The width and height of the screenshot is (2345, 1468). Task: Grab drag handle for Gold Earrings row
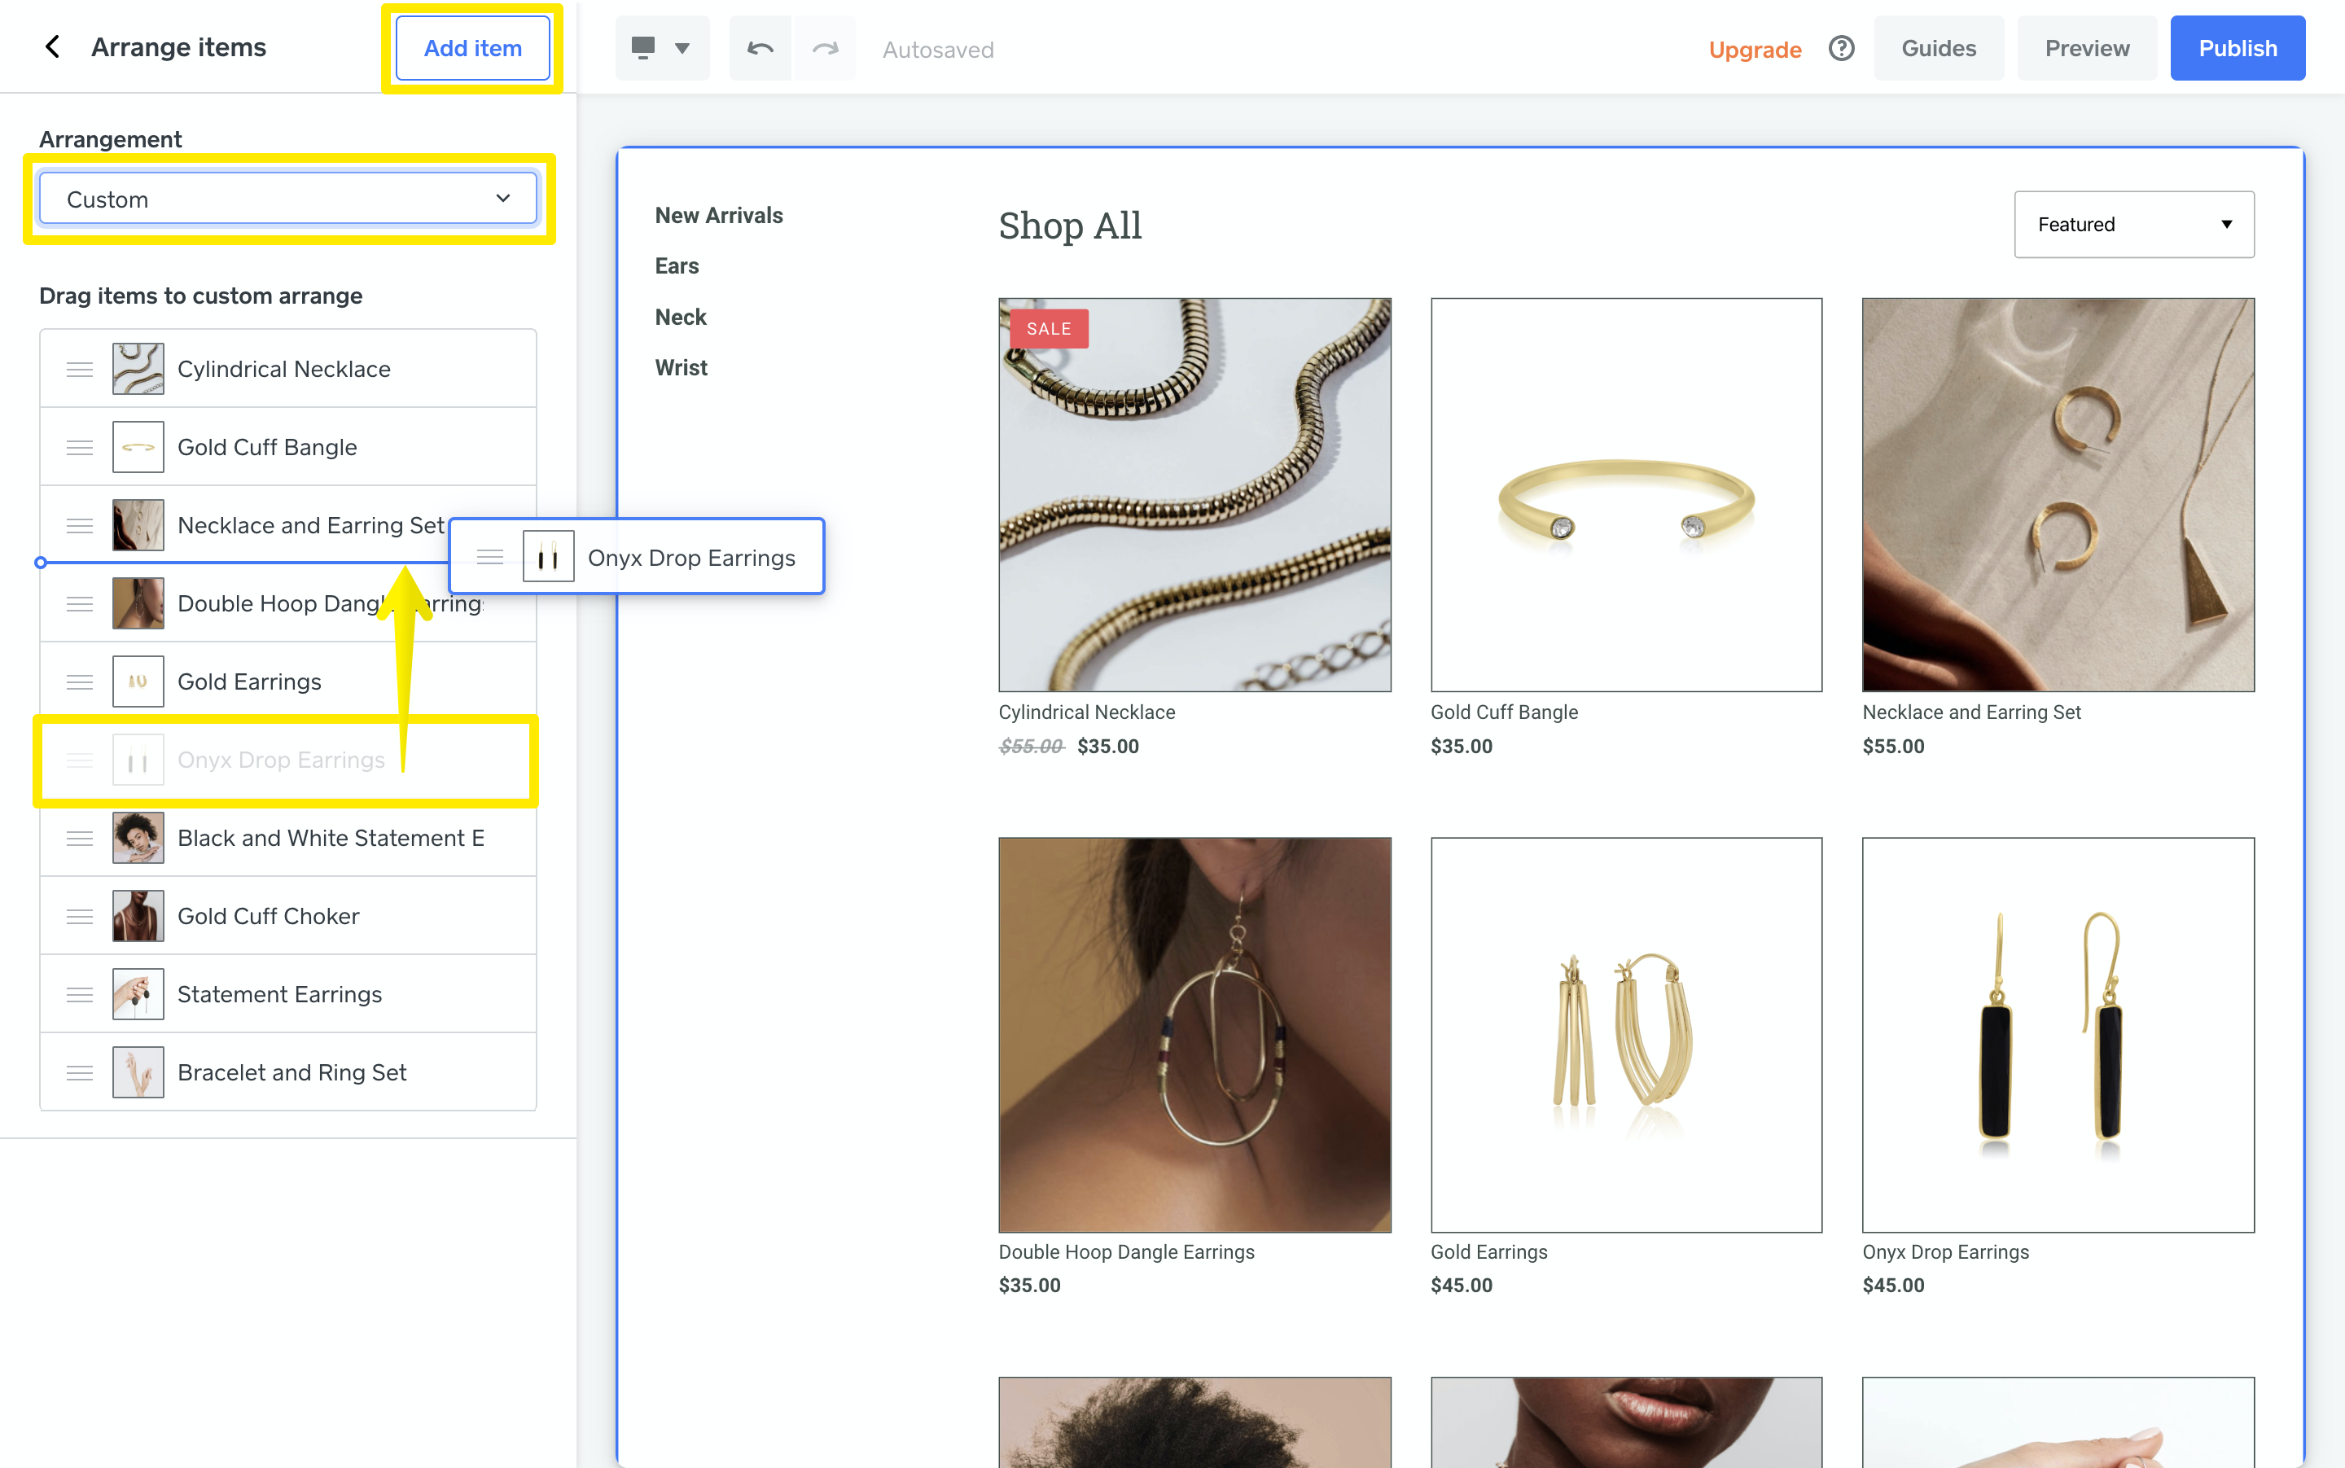[x=80, y=681]
